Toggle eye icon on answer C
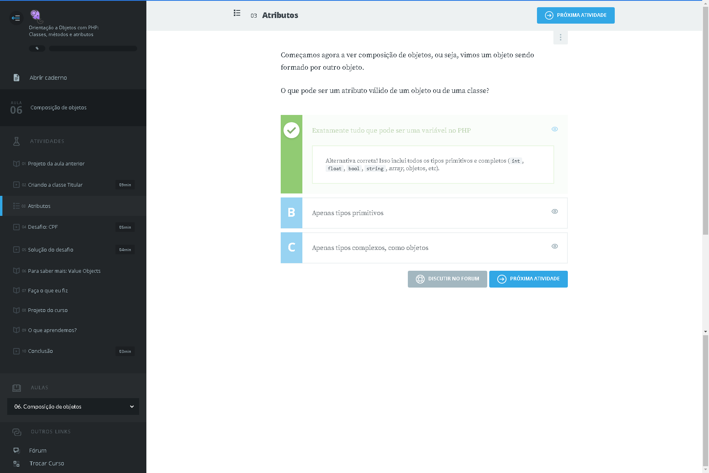This screenshot has width=709, height=473. tap(555, 246)
